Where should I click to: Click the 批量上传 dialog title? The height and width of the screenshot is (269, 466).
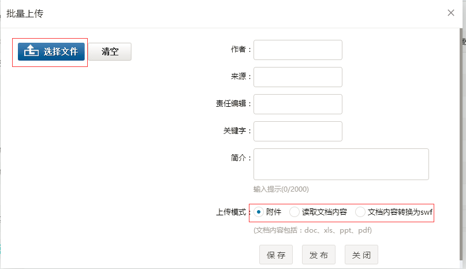[x=25, y=13]
